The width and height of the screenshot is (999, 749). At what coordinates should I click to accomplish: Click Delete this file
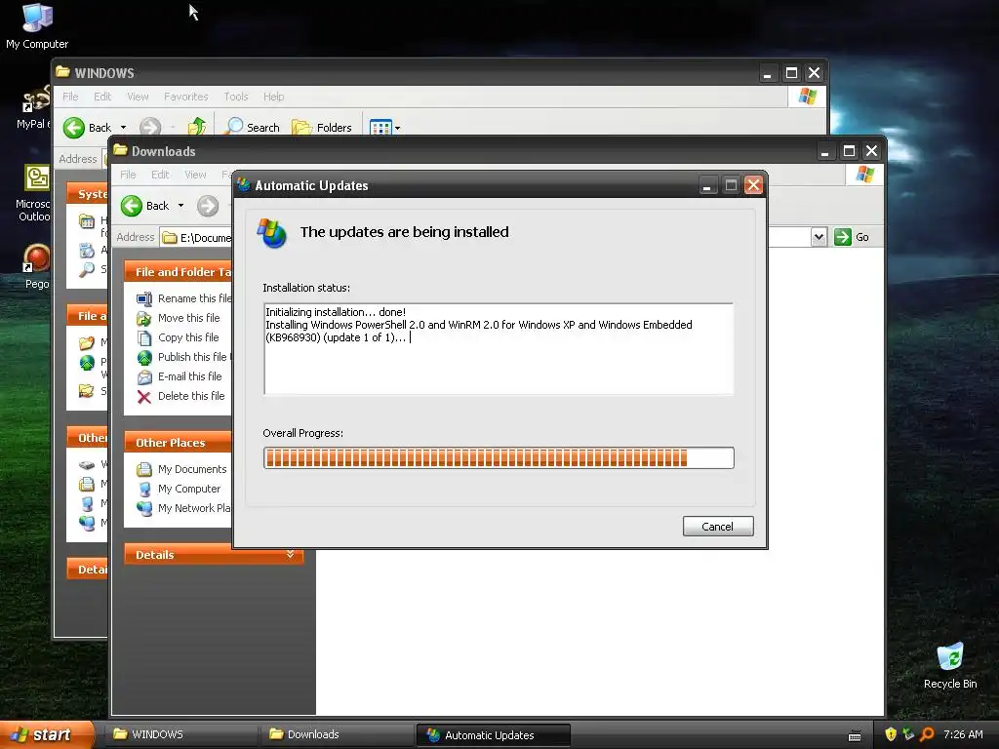click(191, 396)
